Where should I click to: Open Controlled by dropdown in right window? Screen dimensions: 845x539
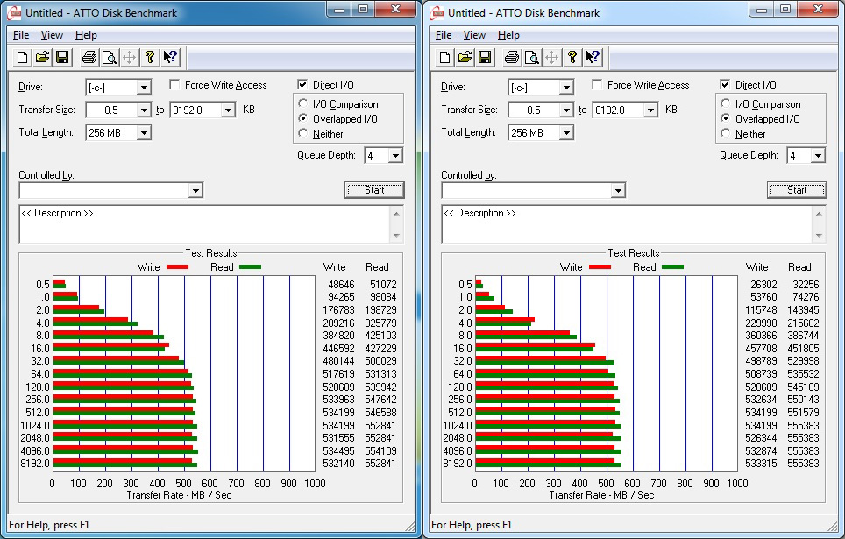coord(618,190)
